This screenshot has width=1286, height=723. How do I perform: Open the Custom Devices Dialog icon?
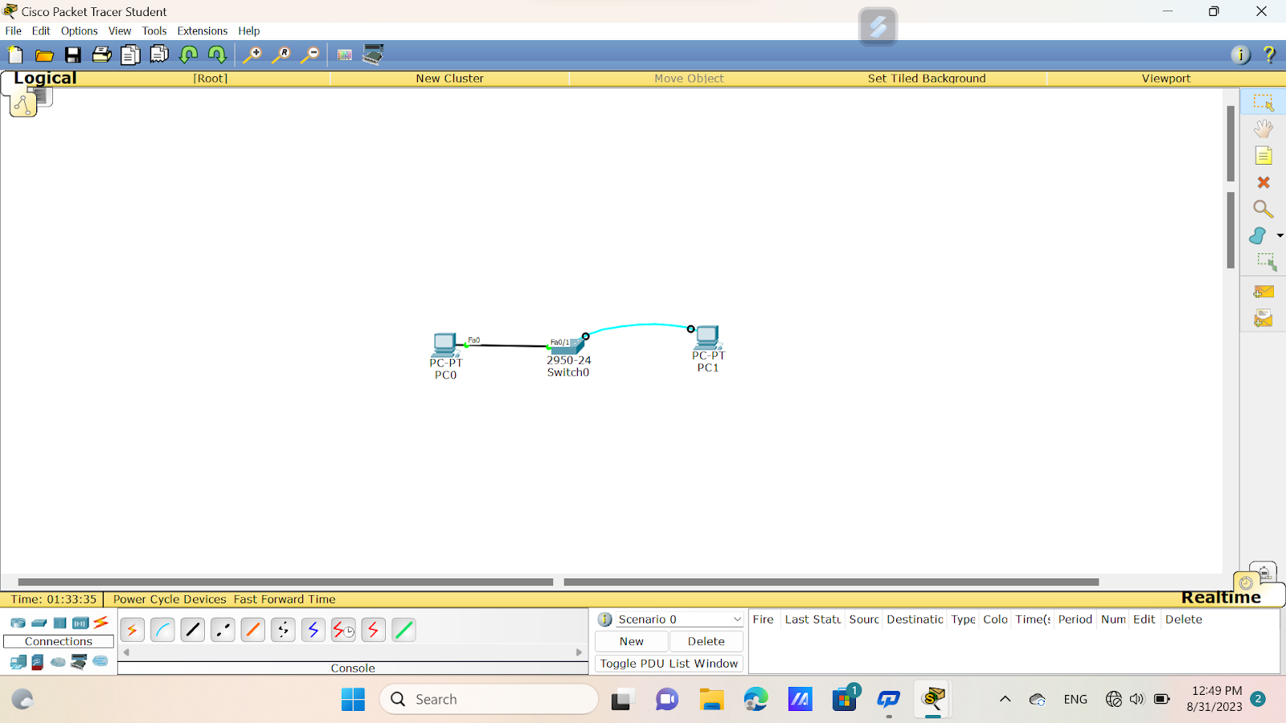pos(373,55)
